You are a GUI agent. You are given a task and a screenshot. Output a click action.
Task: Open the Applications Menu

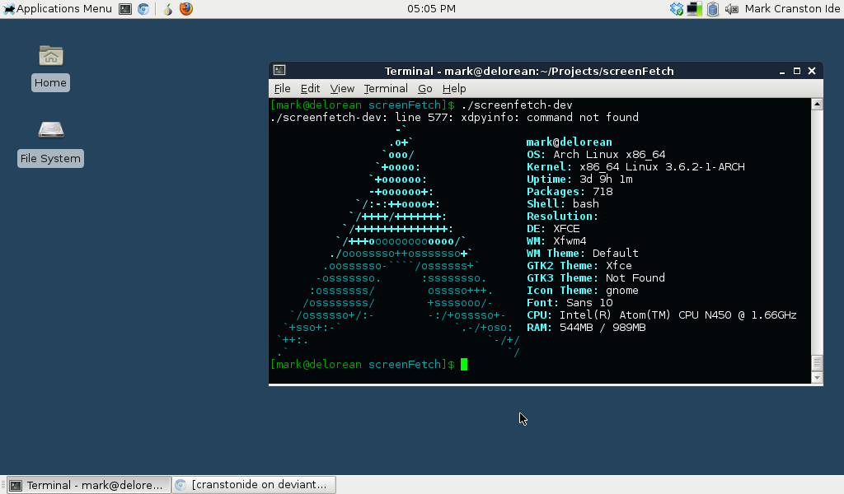pyautogui.click(x=58, y=9)
